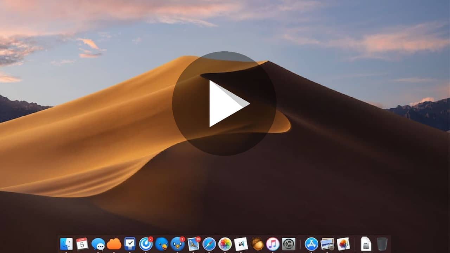Open the Calendar app showing date 5
This screenshot has height=253, width=450.
click(82, 244)
